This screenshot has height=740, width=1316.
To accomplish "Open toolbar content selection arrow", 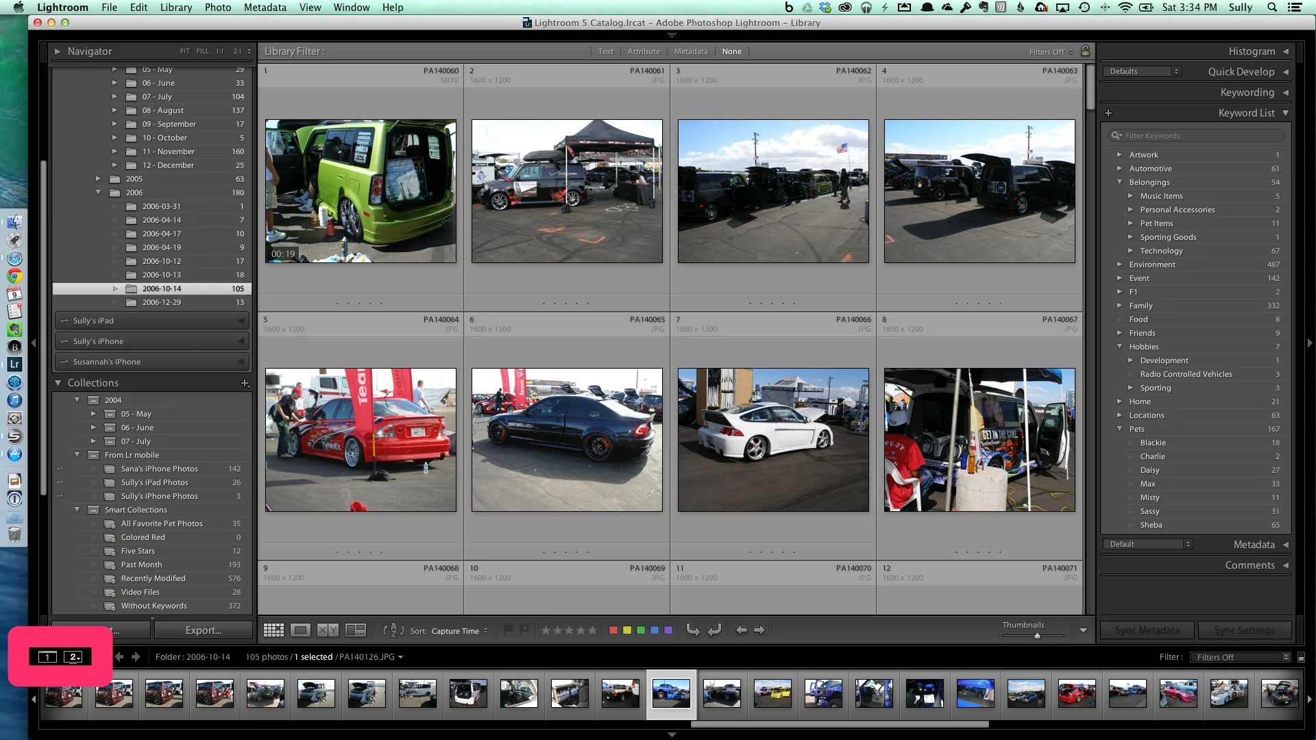I will point(1083,630).
